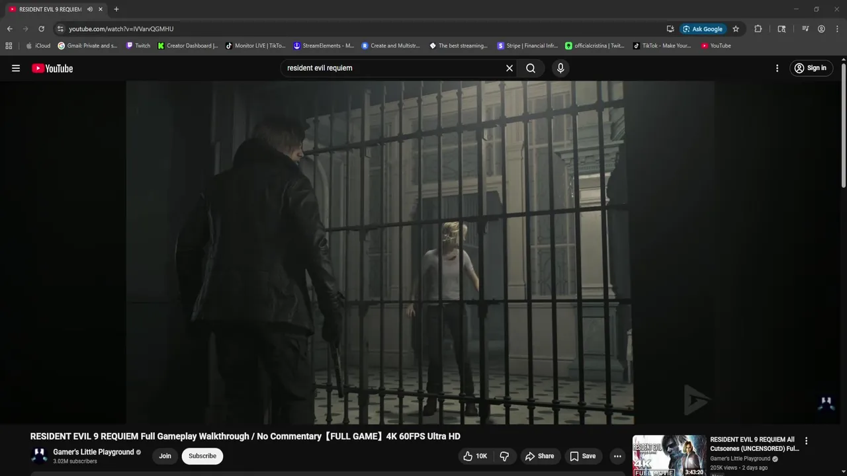Screen dimensions: 847x476
Task: Open YouTube settings three-dot menu
Action: tap(777, 68)
